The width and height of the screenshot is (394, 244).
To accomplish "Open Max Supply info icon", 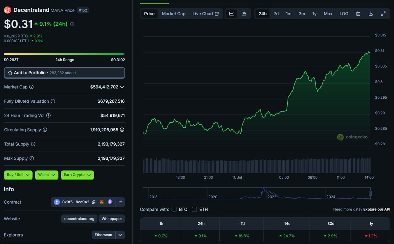I will point(32,158).
